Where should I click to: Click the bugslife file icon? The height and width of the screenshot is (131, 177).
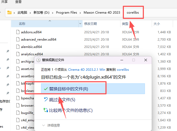(18, 113)
